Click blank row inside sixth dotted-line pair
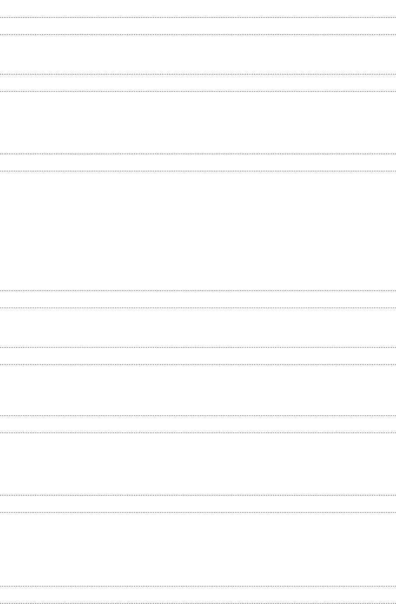The width and height of the screenshot is (396, 604). [198, 424]
